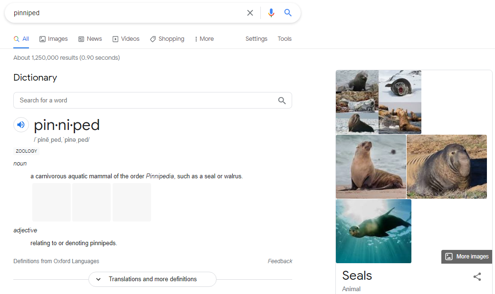Open the underwater sea lion photo
The width and height of the screenshot is (495, 294).
click(373, 231)
